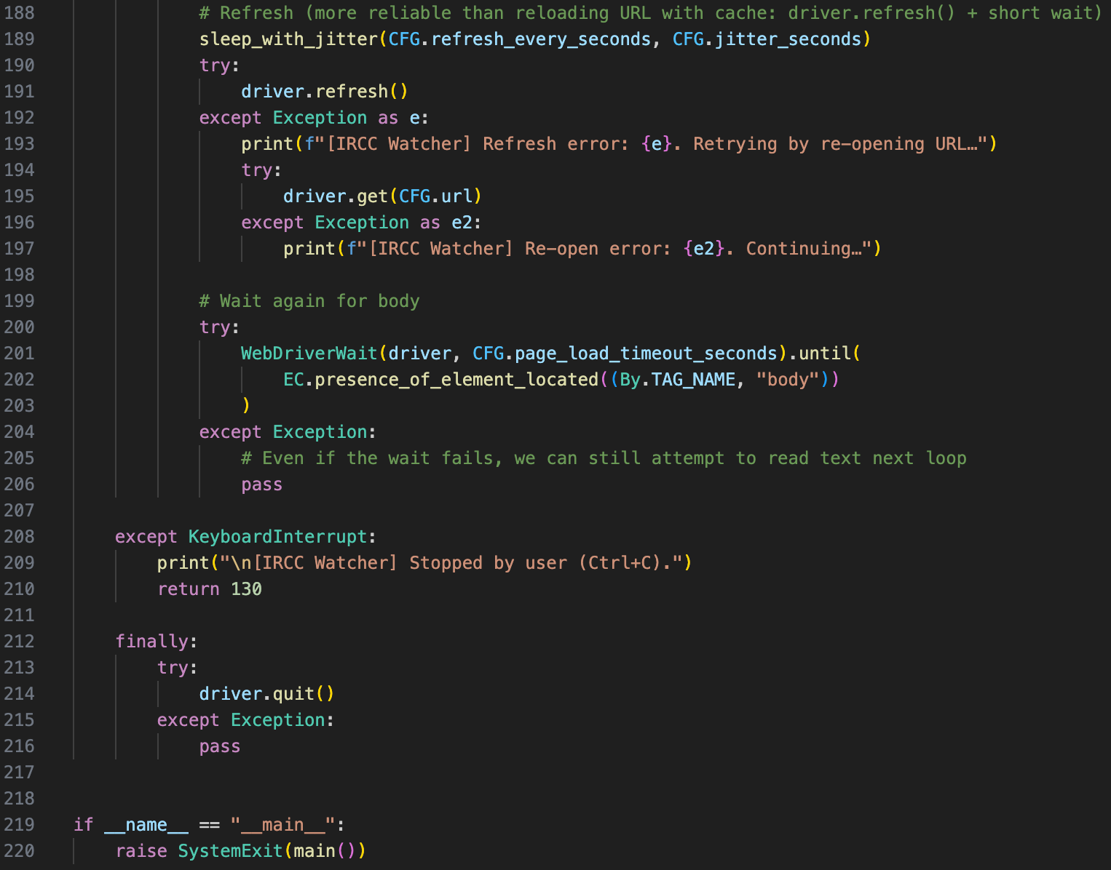Viewport: 1111px width, 870px height.
Task: Click driver.get(CFG.url) on line 195
Action: (x=382, y=196)
